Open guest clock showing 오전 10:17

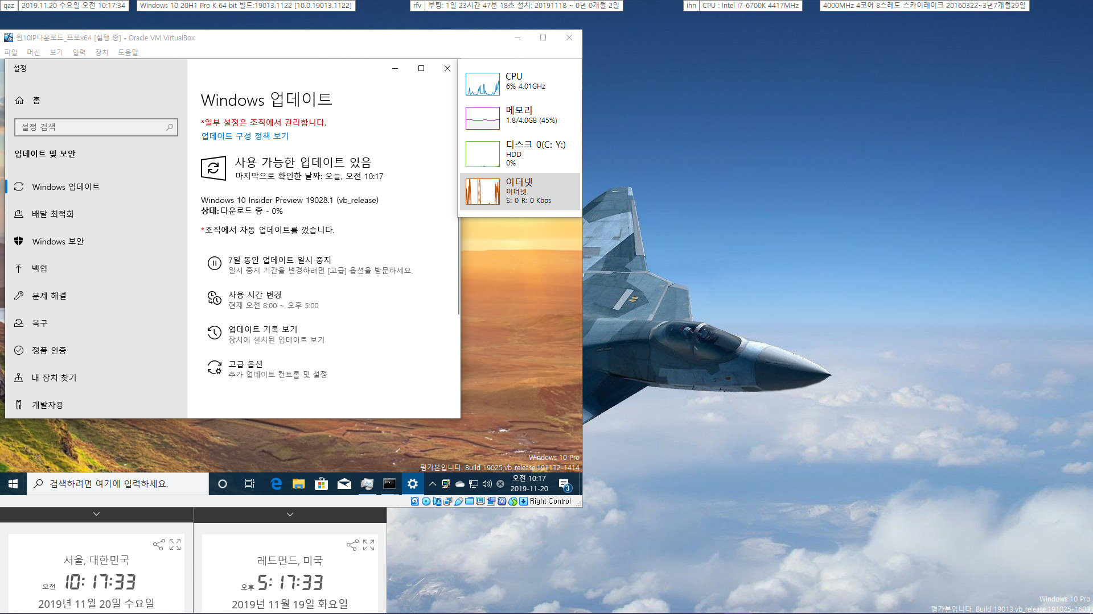pyautogui.click(x=529, y=484)
